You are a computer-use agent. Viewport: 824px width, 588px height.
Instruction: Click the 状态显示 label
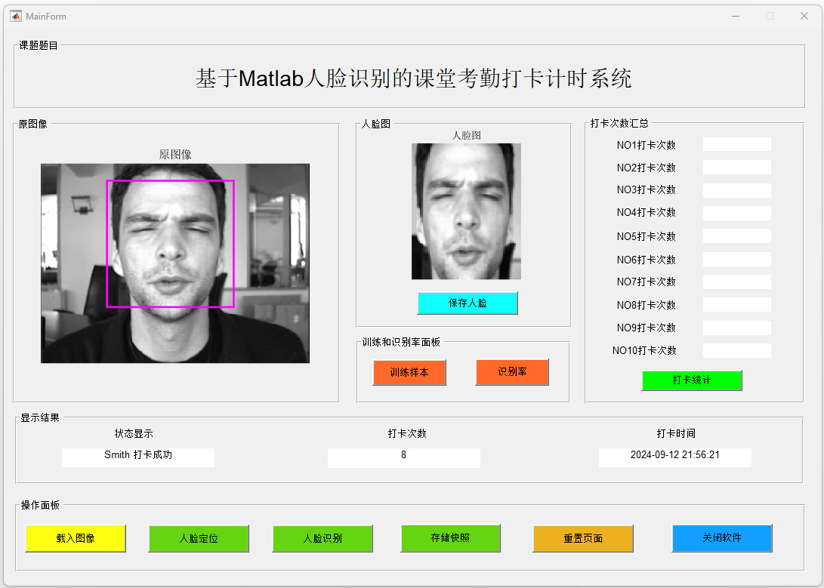[x=134, y=434]
